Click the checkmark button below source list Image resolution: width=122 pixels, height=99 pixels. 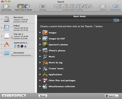(x=14, y=96)
